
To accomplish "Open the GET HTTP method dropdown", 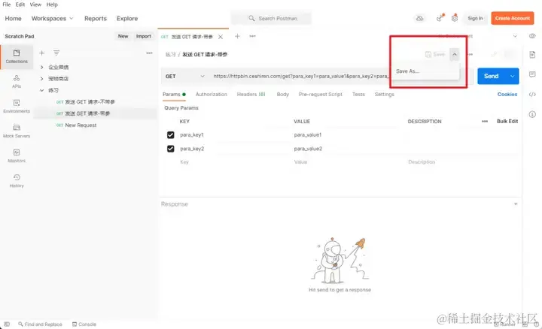I will (x=185, y=76).
